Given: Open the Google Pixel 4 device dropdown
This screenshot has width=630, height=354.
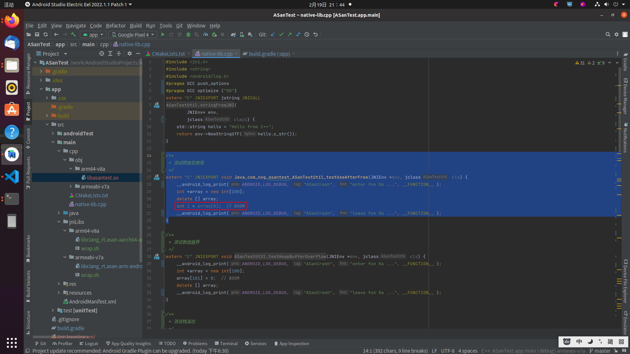Looking at the screenshot, I should pos(133,34).
